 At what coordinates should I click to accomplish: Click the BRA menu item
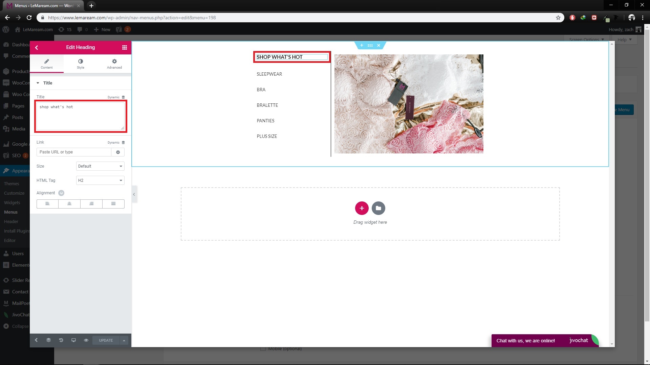click(261, 90)
